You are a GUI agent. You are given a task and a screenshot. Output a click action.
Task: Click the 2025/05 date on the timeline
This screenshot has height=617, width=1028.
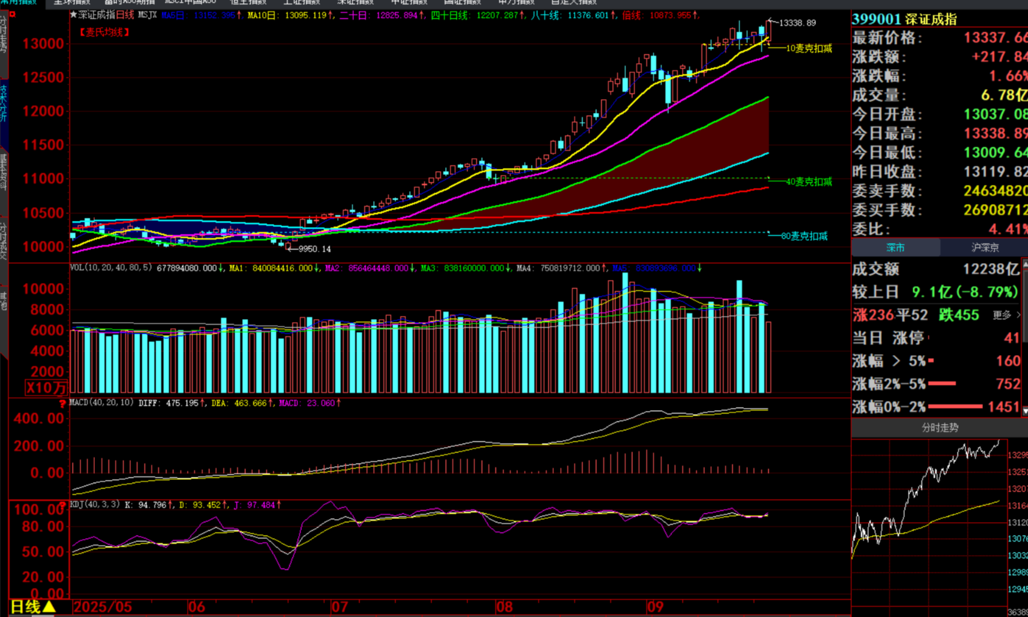[x=103, y=607]
